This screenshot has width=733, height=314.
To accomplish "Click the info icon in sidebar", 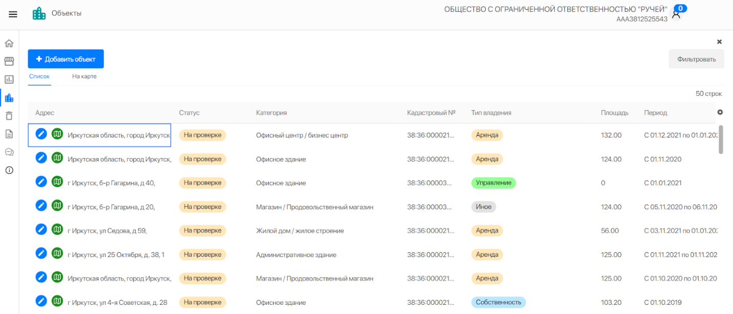I will tap(9, 170).
